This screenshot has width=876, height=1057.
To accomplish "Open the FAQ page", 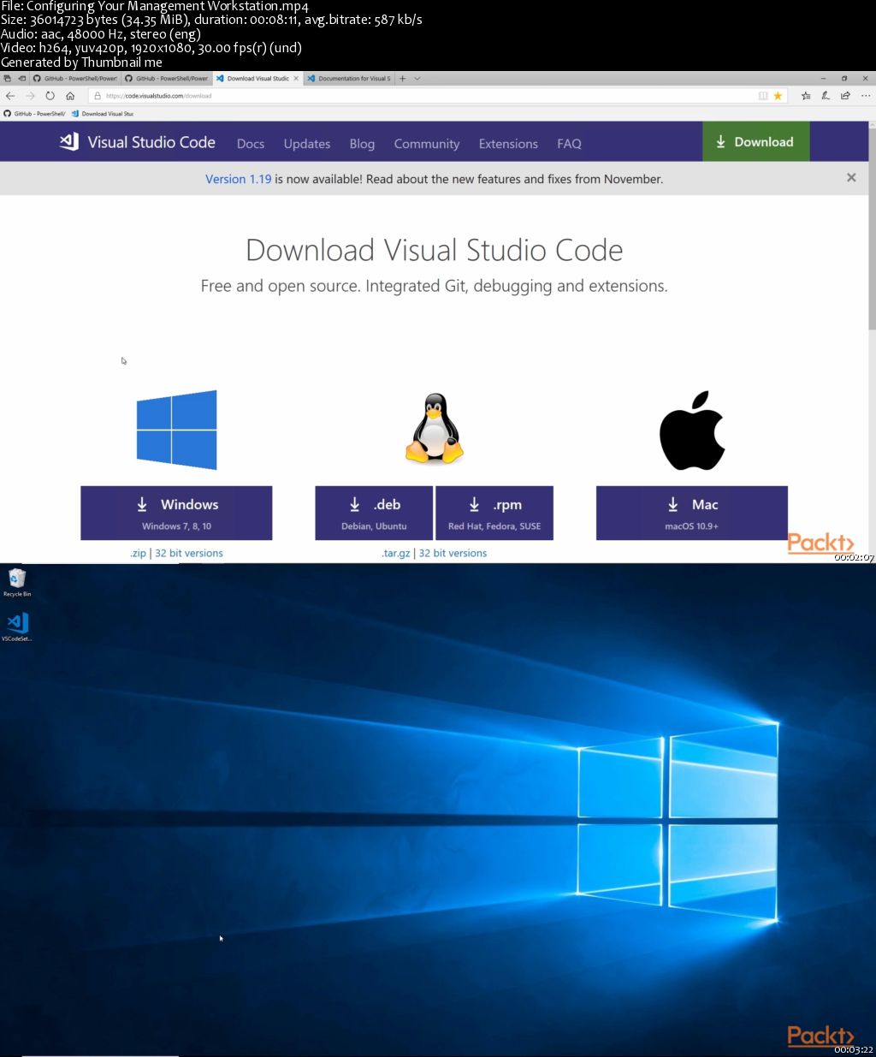I will point(569,144).
